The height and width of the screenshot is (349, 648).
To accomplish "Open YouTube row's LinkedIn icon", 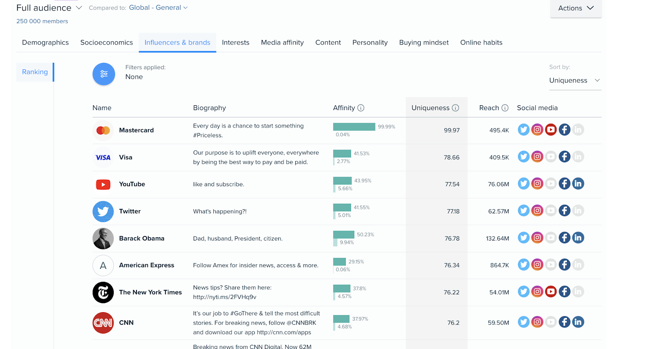I will [x=578, y=184].
